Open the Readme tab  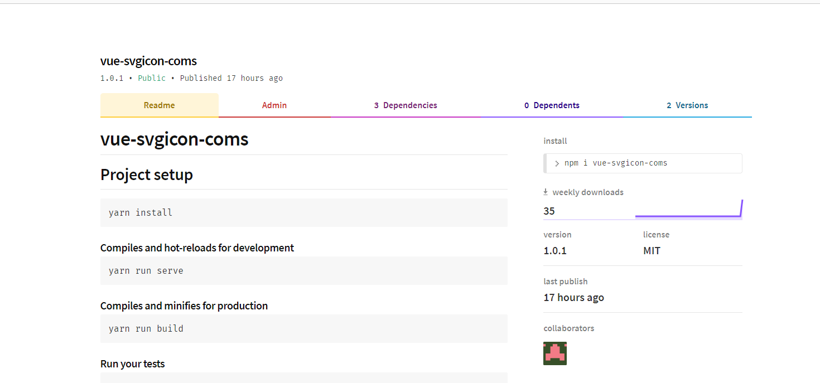point(159,105)
